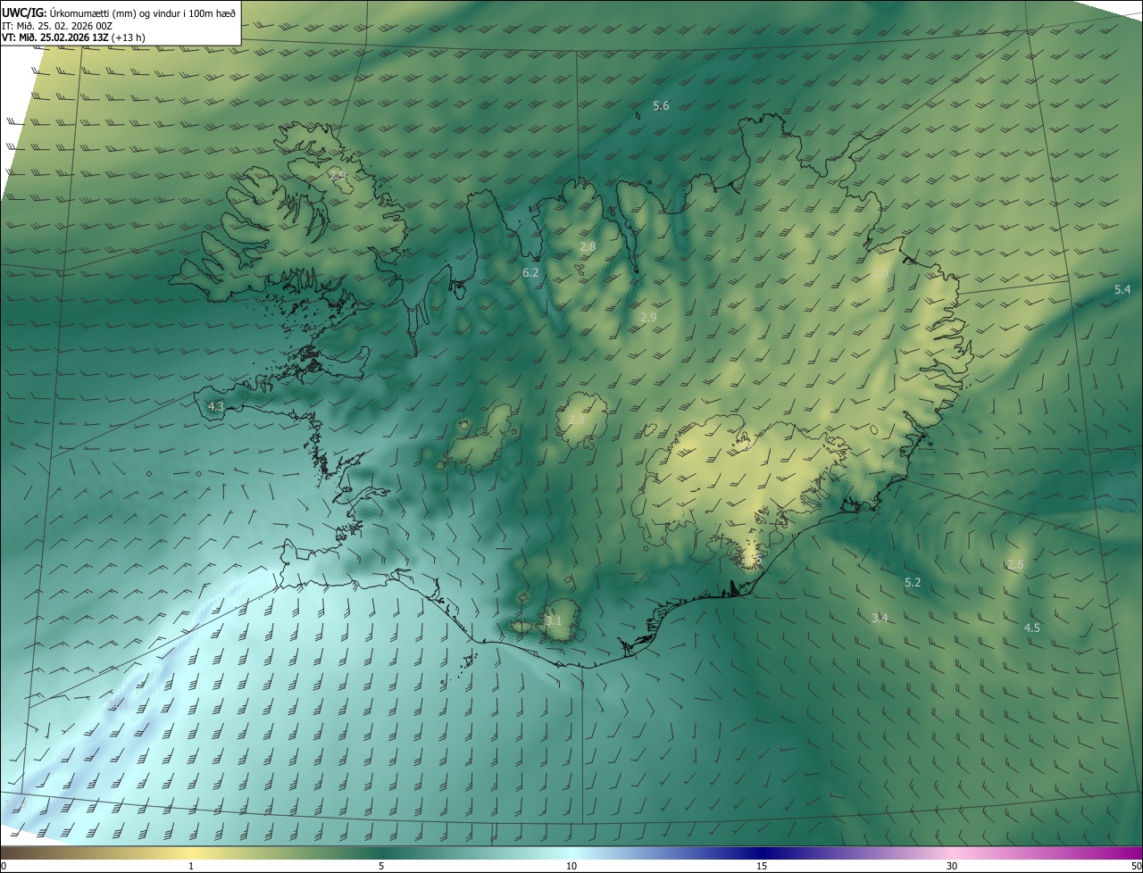1143x873 pixels.
Task: Click the 3.1 value on the southern glacier
Action: [x=554, y=621]
